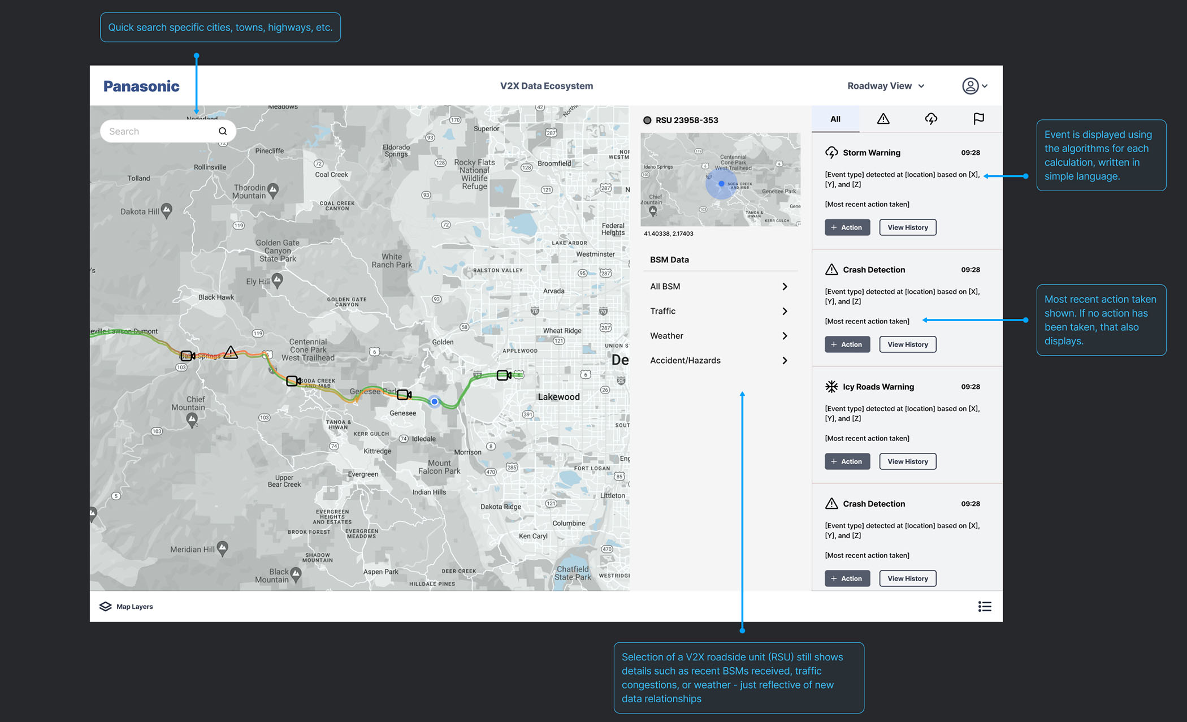Click the search magnifier icon
The width and height of the screenshot is (1187, 722).
(223, 131)
